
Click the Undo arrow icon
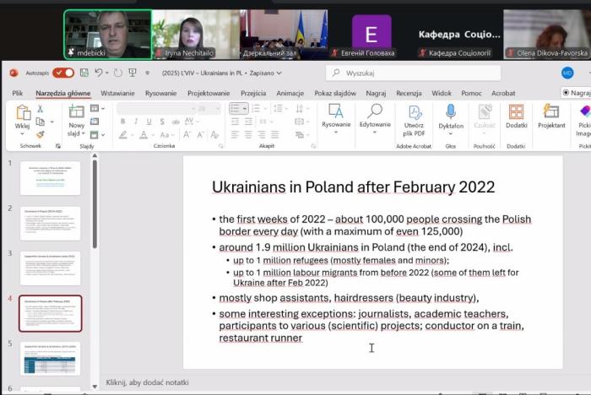pyautogui.click(x=99, y=73)
